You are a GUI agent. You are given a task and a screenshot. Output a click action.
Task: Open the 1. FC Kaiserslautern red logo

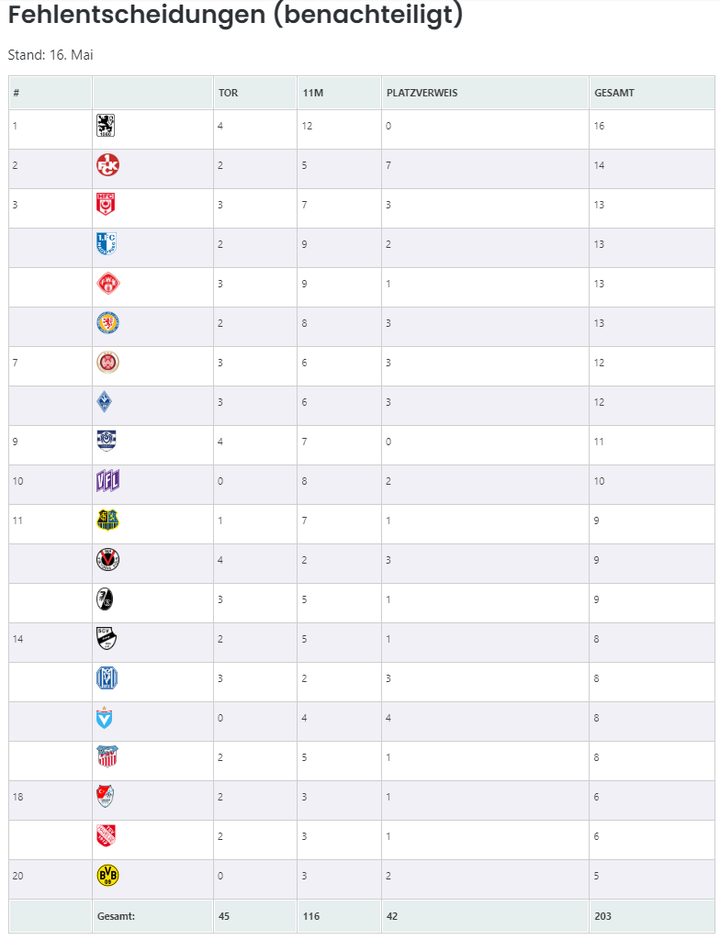pos(108,165)
